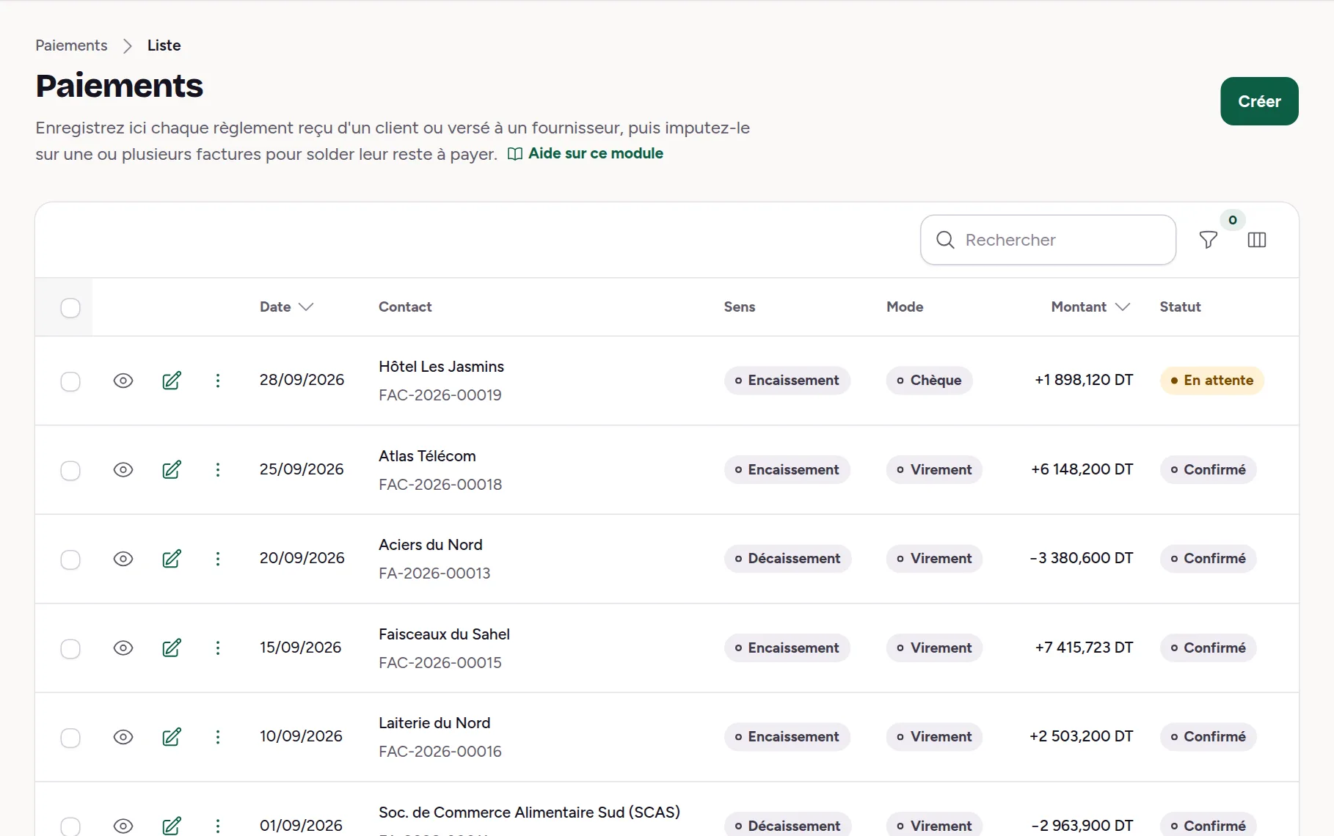Click the search magnifier icon

coord(945,240)
